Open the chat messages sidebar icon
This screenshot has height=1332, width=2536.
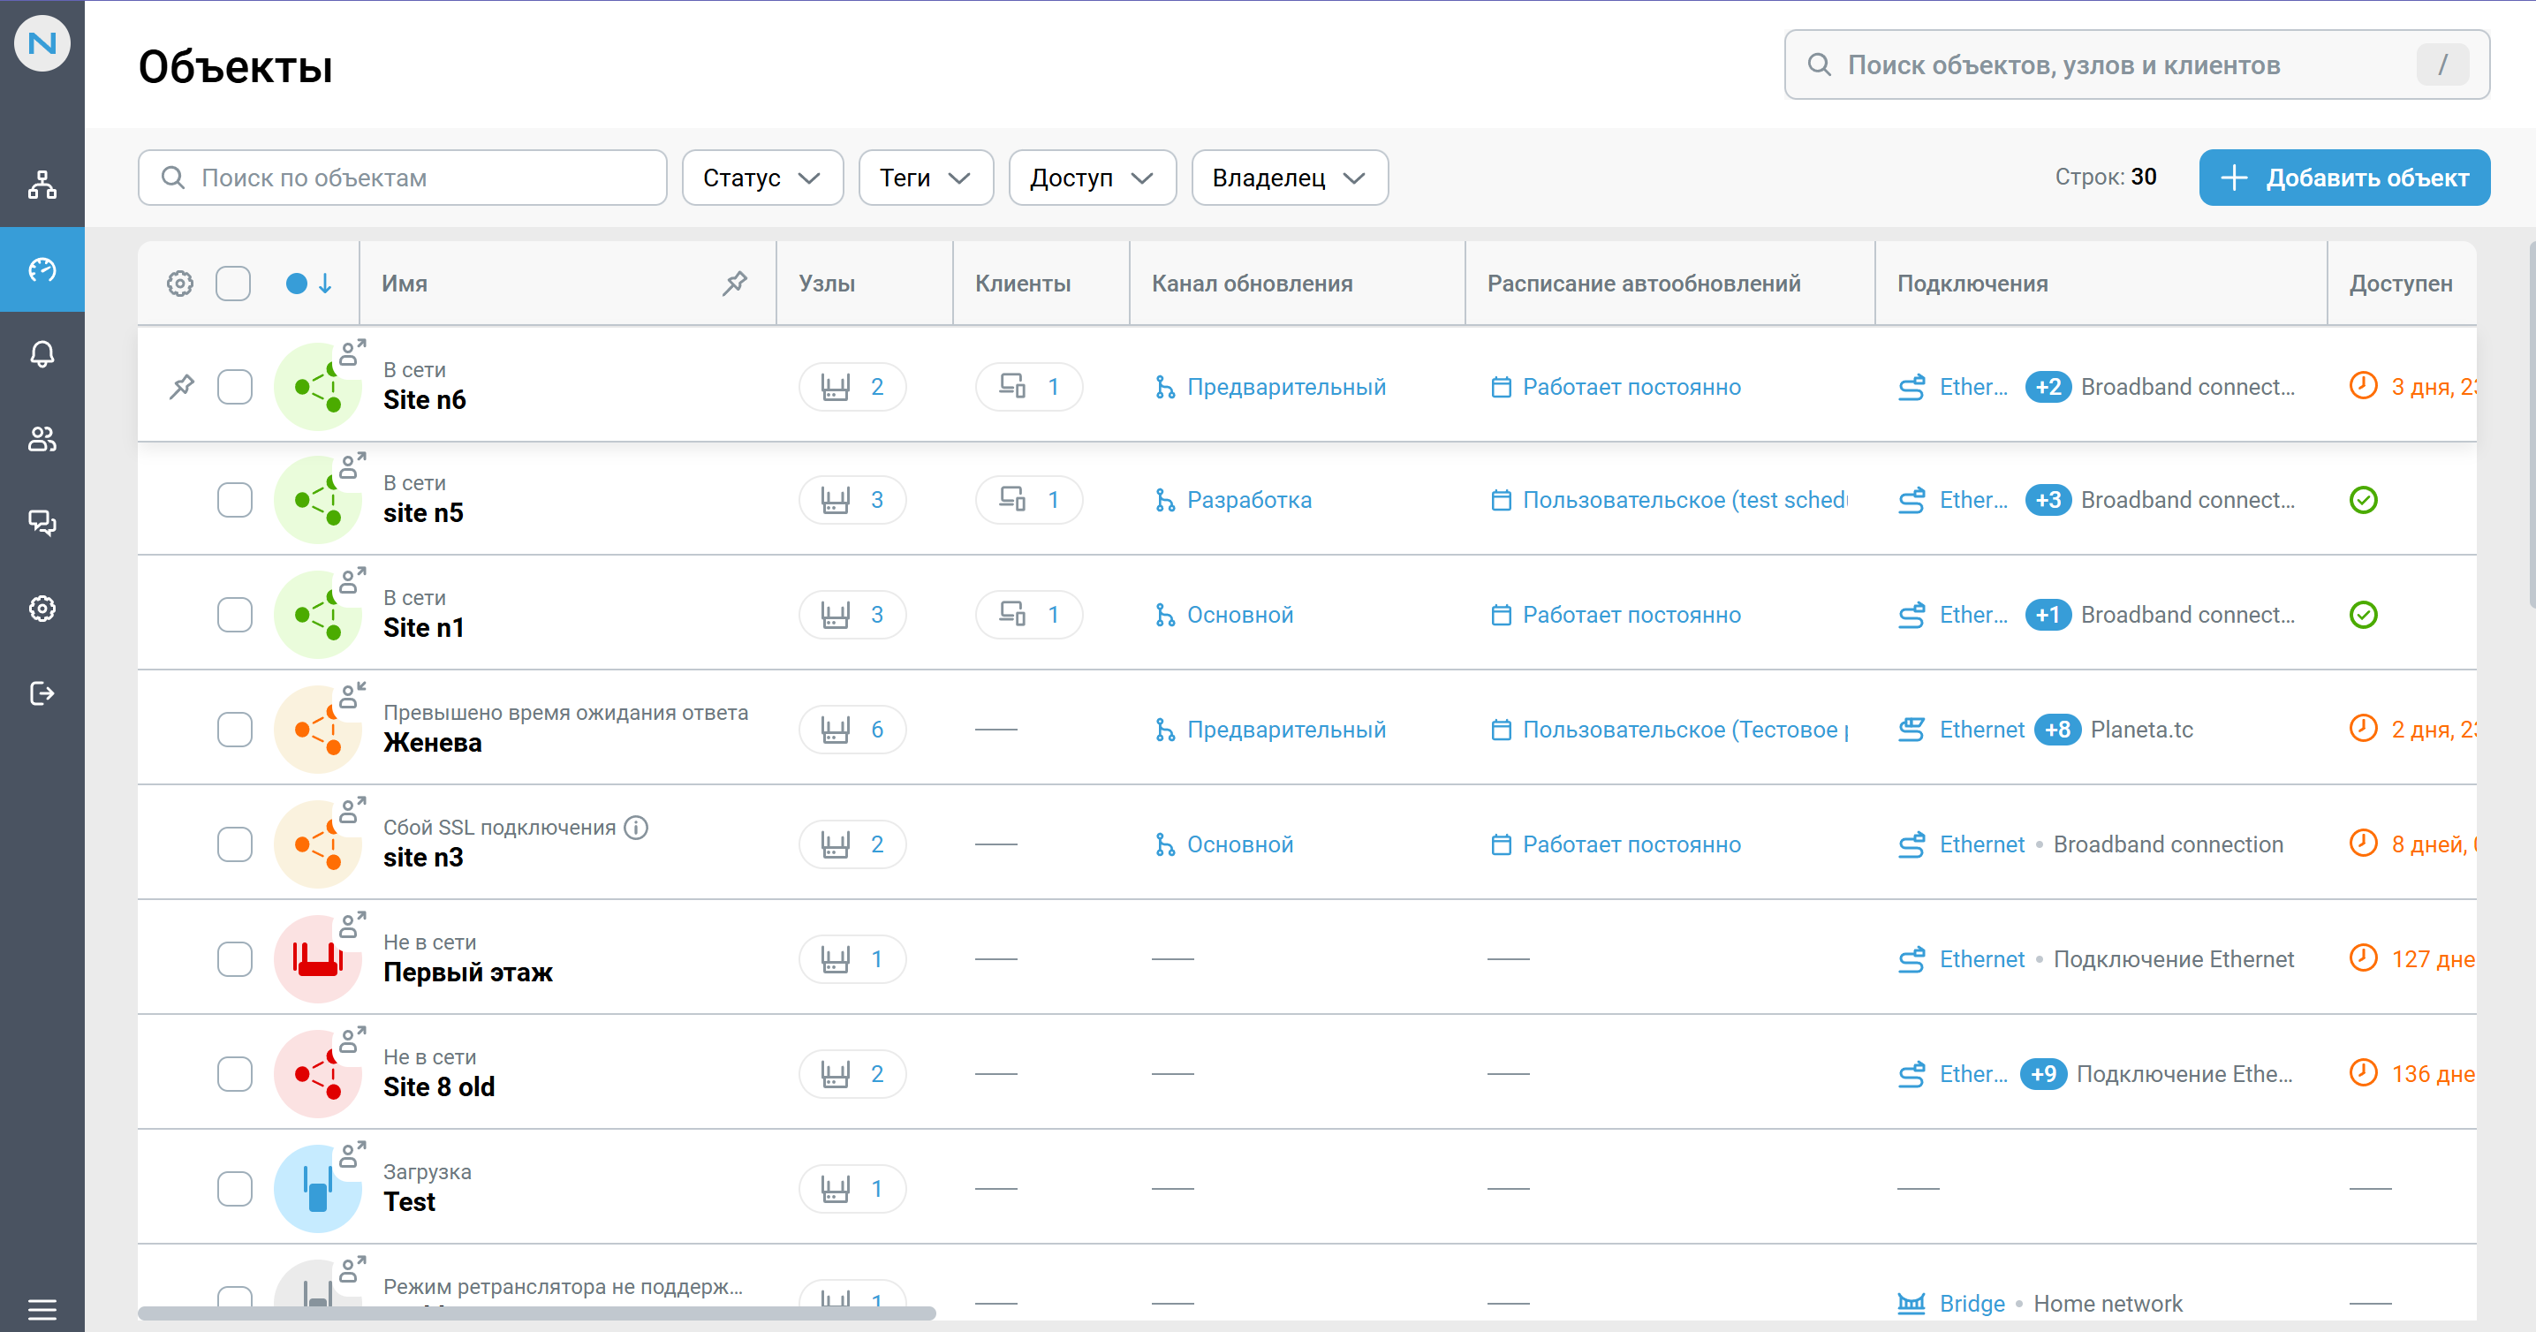42,524
